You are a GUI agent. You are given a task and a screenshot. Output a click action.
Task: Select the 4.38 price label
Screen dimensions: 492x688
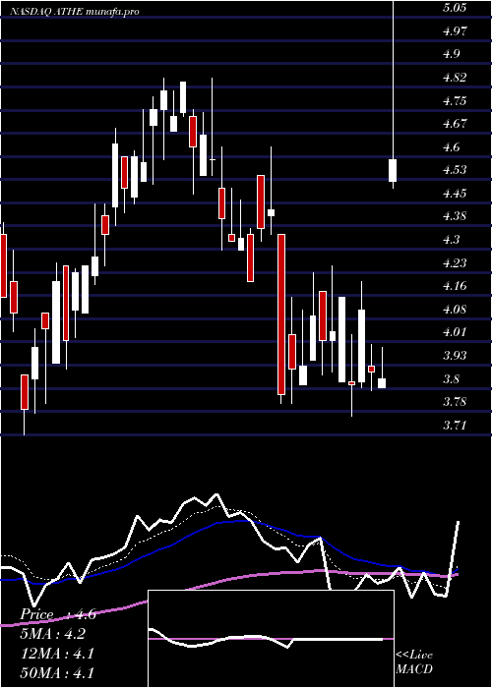(455, 216)
